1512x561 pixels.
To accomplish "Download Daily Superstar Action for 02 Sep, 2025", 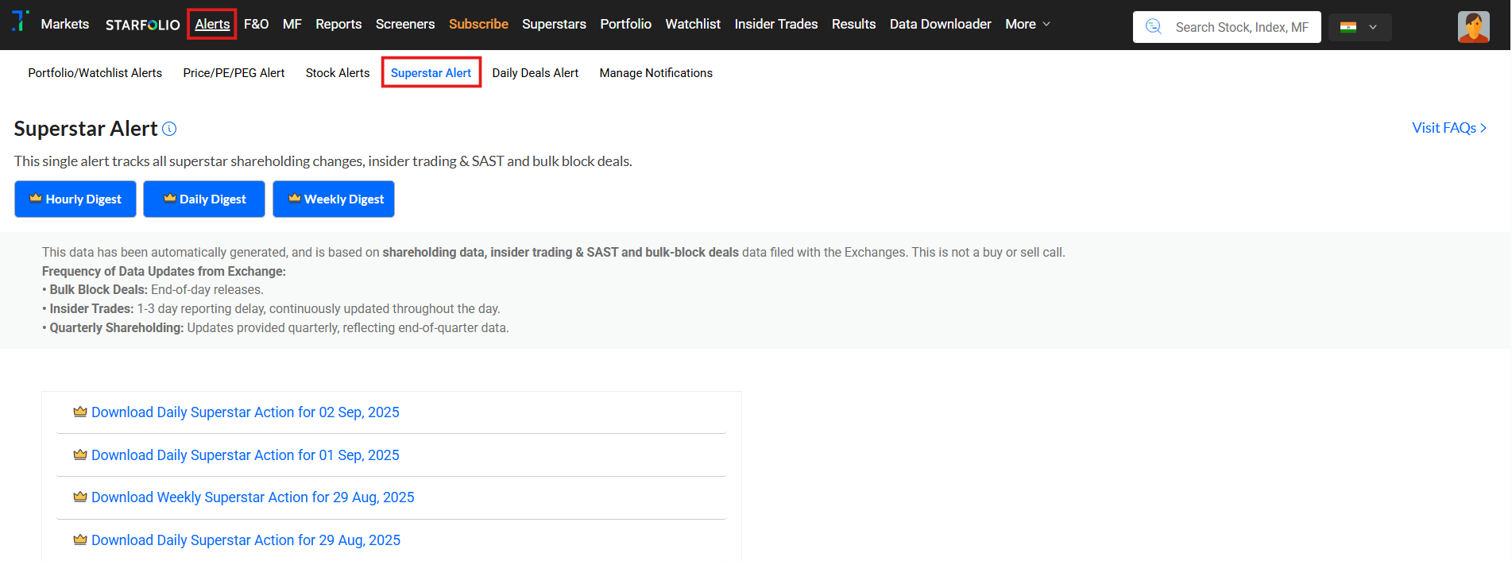I will tap(246, 412).
